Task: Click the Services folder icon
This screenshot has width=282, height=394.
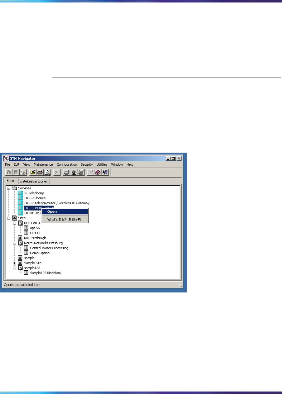Action: (x=14, y=188)
